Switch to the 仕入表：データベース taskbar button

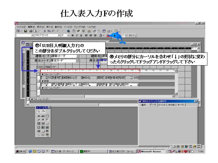[64, 152]
